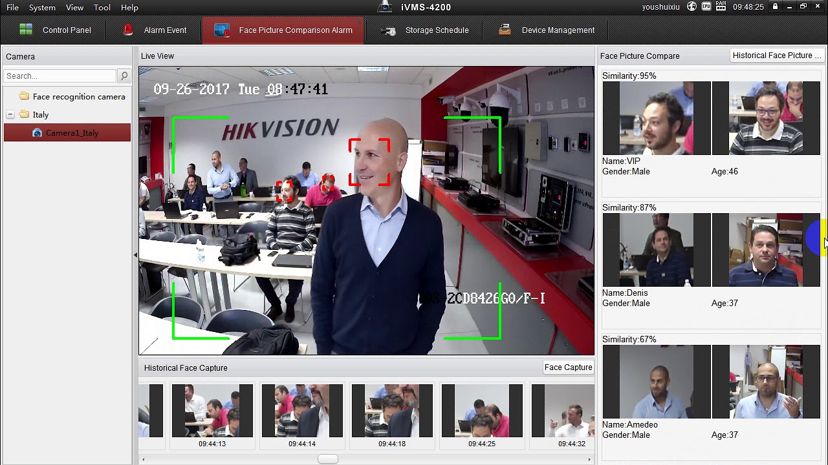The width and height of the screenshot is (828, 465).
Task: Click the Similarity:87% label
Action: click(x=629, y=207)
